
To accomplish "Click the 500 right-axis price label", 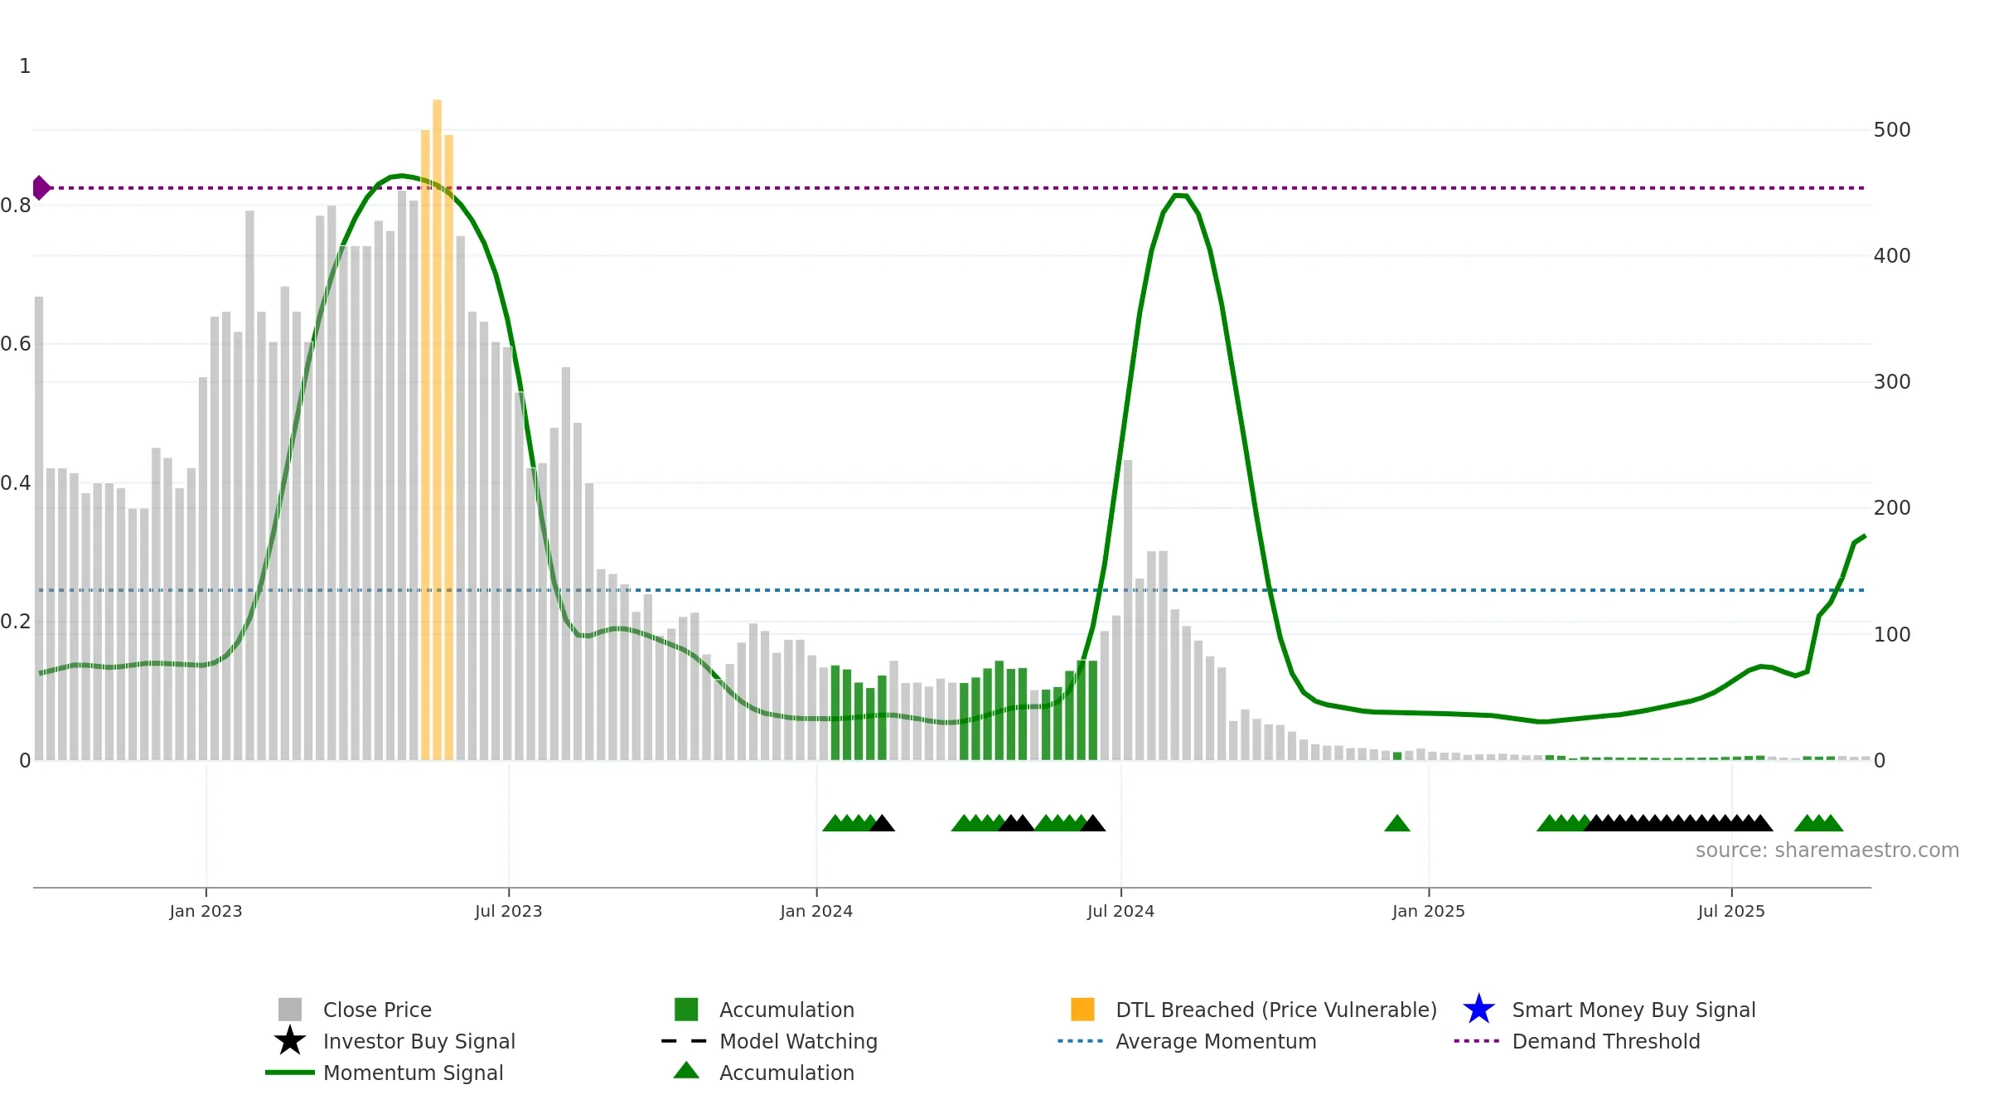I will (x=1892, y=130).
